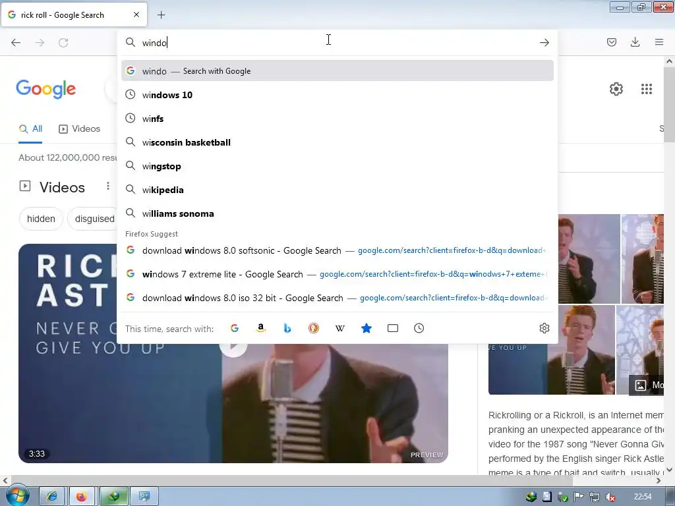Open the Windows Start menu
Viewport: 675px width, 506px height.
pos(16,496)
